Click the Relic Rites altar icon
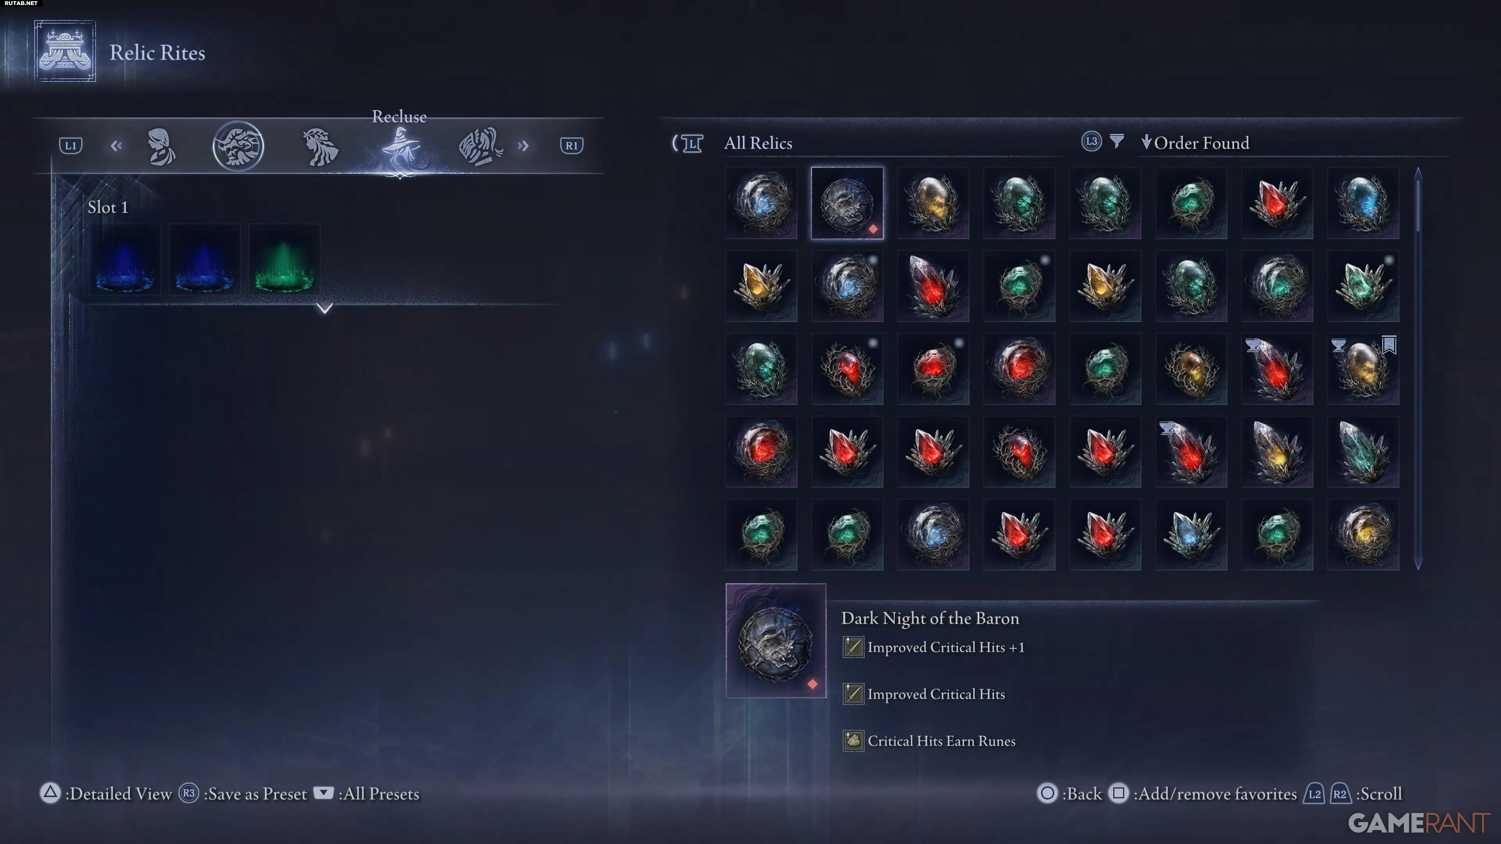Viewport: 1501px width, 844px height. [64, 51]
